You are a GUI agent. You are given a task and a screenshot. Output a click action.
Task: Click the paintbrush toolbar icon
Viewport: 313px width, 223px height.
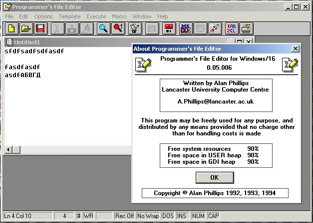tap(215, 28)
